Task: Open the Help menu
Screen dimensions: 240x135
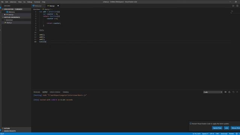Action: coord(43,2)
